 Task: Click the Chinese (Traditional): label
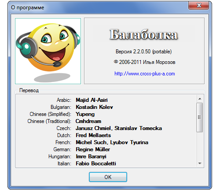point(49,121)
